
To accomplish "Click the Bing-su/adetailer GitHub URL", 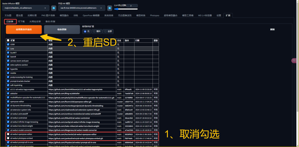I will [64, 93].
